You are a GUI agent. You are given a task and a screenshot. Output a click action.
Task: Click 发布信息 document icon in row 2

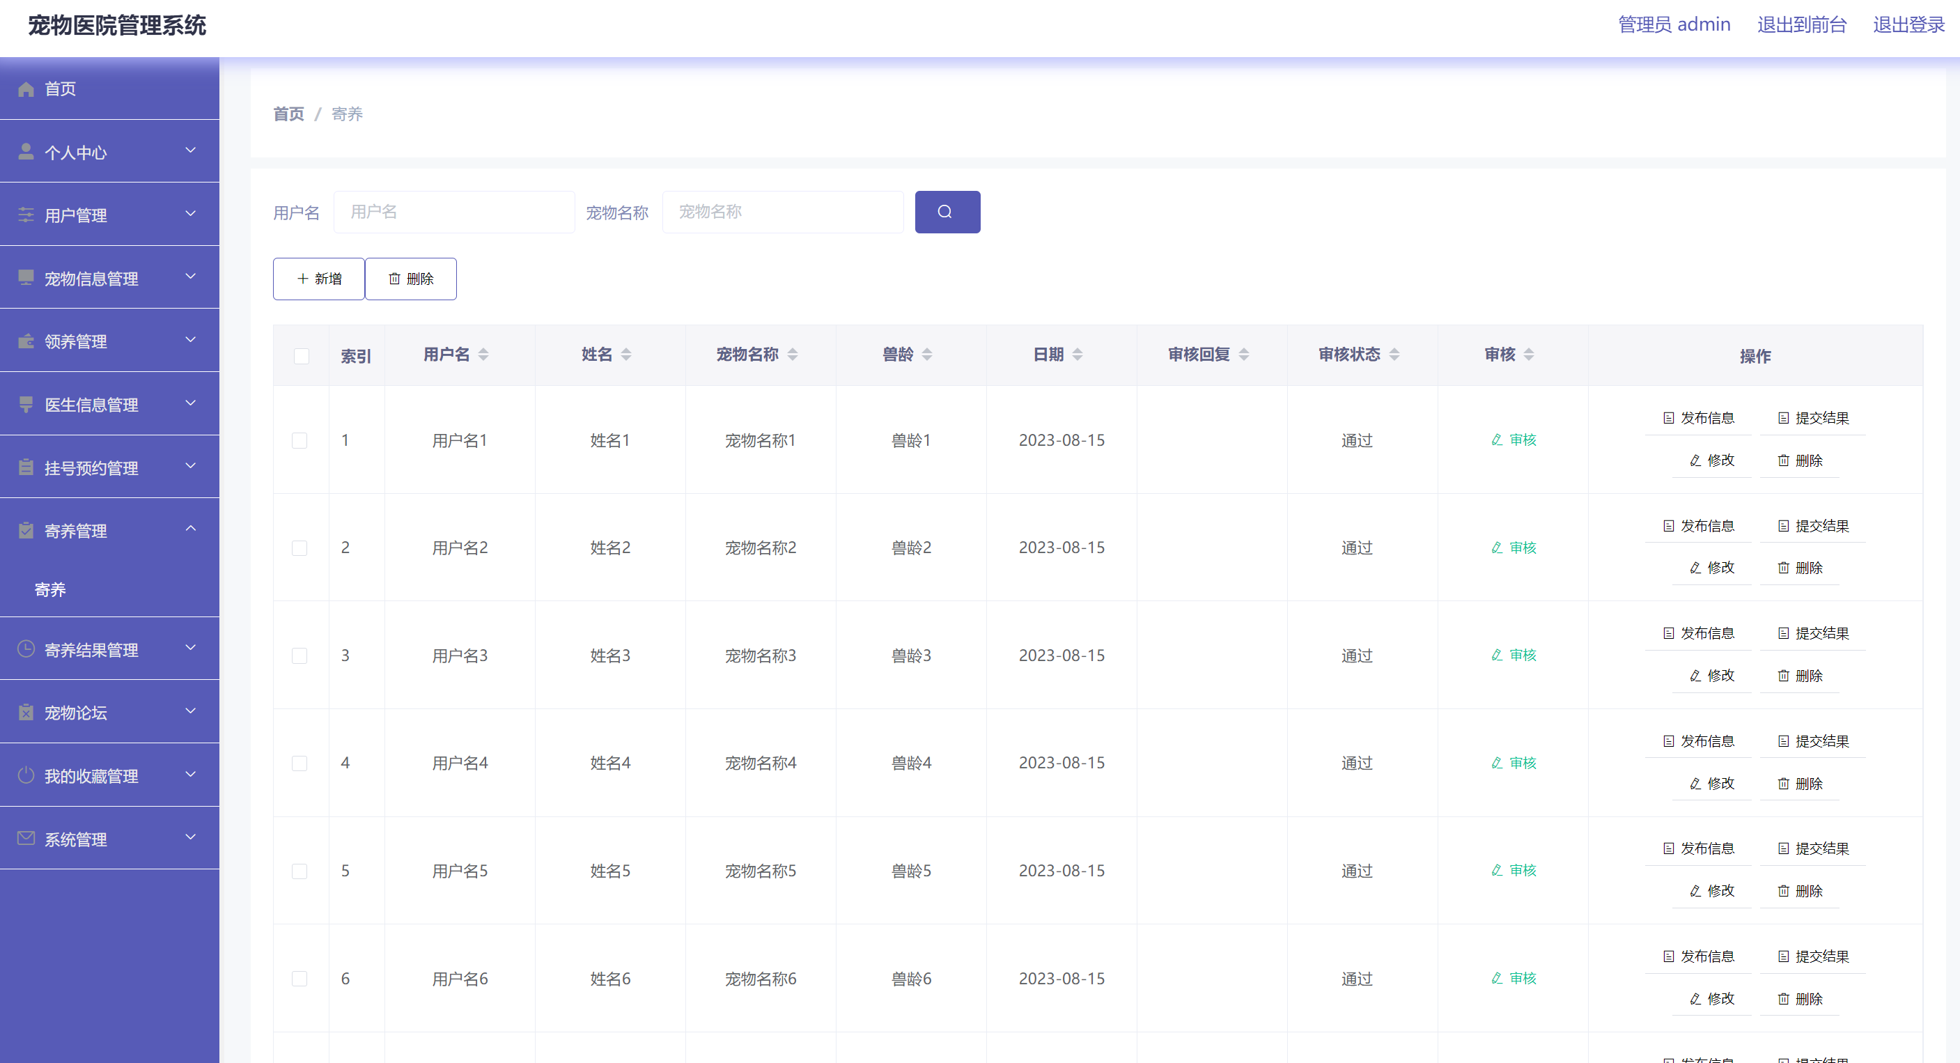coord(1668,526)
